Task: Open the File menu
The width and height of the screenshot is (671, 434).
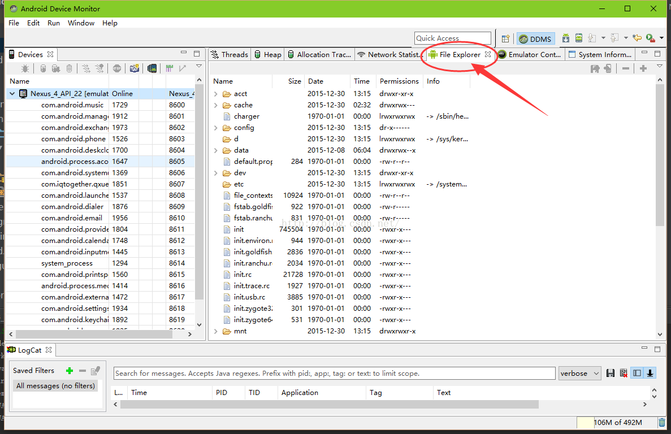Action: [14, 23]
